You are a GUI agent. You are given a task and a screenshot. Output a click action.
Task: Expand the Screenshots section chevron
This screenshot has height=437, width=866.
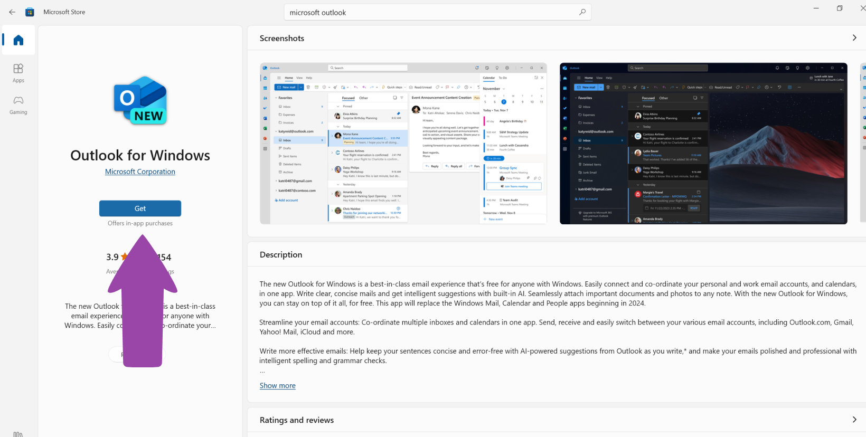click(854, 38)
